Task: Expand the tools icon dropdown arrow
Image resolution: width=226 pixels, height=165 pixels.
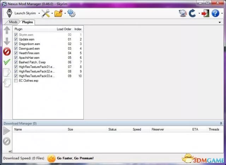Action: click(52, 13)
